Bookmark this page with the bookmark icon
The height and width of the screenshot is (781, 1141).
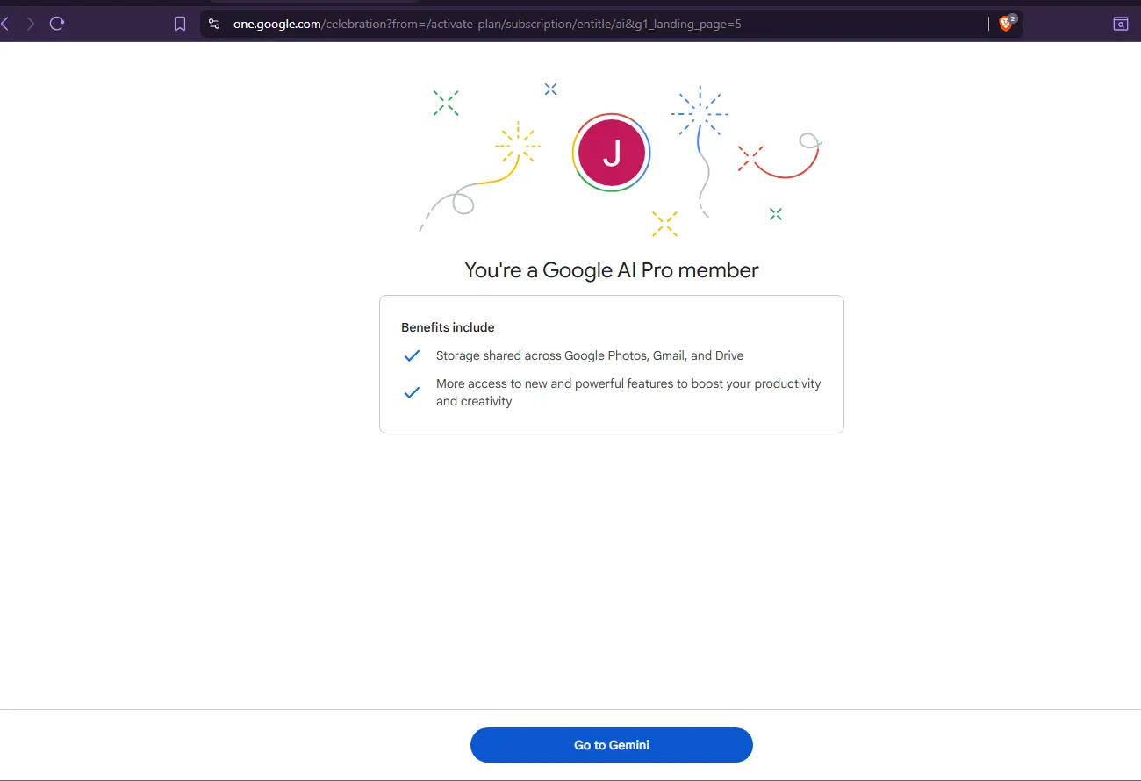click(180, 24)
